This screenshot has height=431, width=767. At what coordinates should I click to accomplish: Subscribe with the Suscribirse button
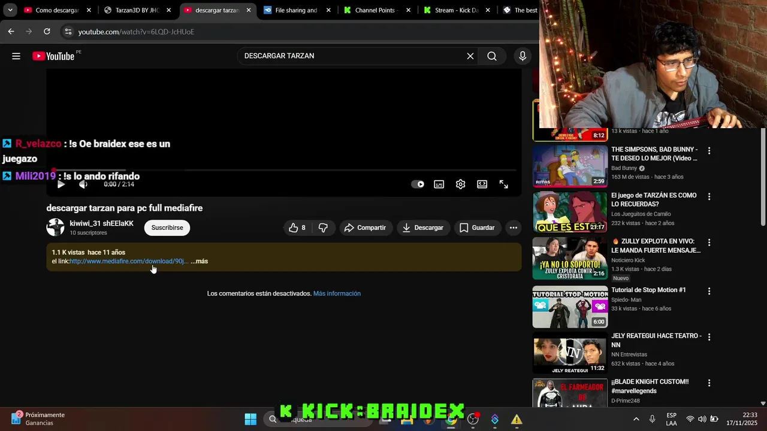(167, 227)
